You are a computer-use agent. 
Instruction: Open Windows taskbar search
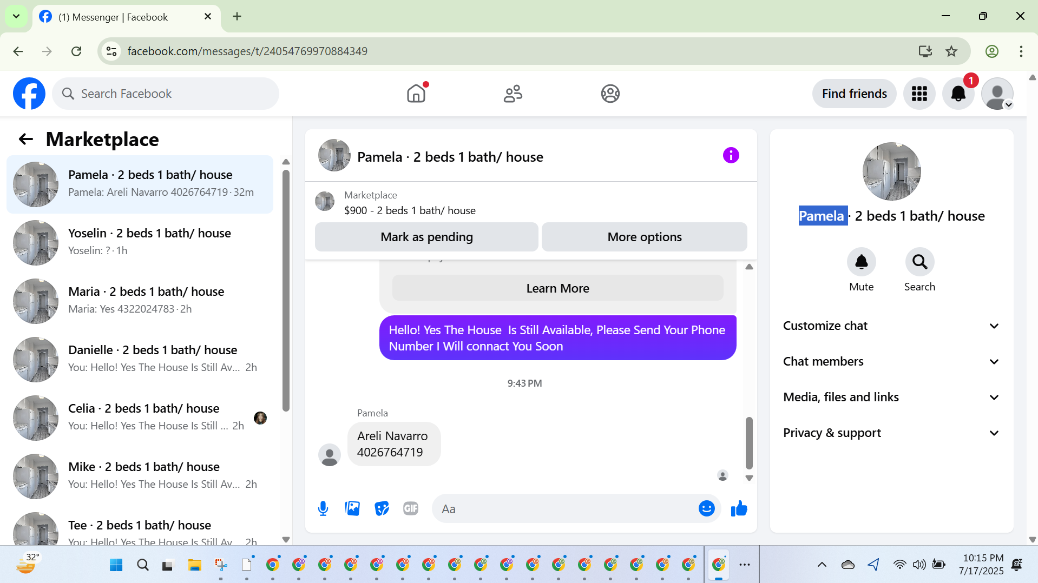pyautogui.click(x=142, y=565)
